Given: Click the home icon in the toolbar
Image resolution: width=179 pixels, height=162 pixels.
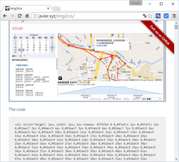Looking at the screenshot, I should (27, 16).
